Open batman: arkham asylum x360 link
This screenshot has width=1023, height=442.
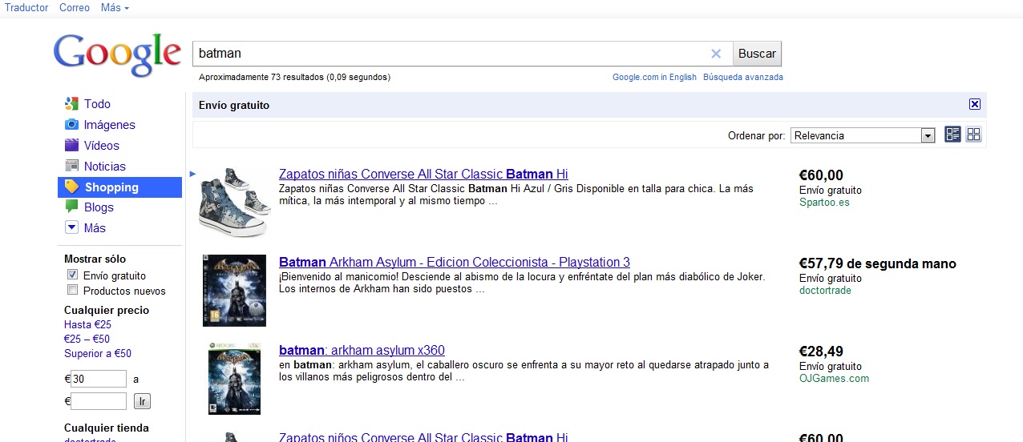pos(362,351)
